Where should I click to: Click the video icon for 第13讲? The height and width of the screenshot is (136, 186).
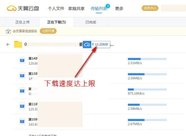click(22, 75)
